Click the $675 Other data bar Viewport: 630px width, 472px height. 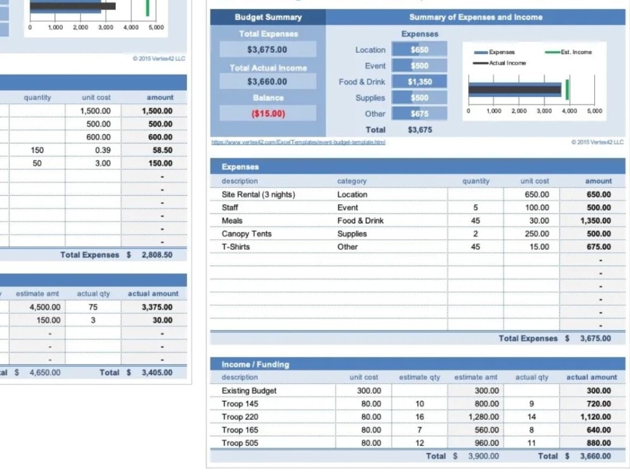click(x=419, y=114)
